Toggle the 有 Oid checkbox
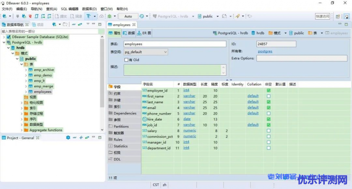This screenshot has height=189, width=352. pyautogui.click(x=126, y=60)
